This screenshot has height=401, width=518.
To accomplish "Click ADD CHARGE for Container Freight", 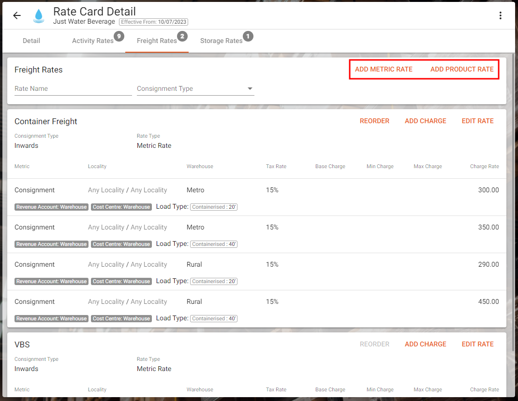I will click(x=425, y=121).
